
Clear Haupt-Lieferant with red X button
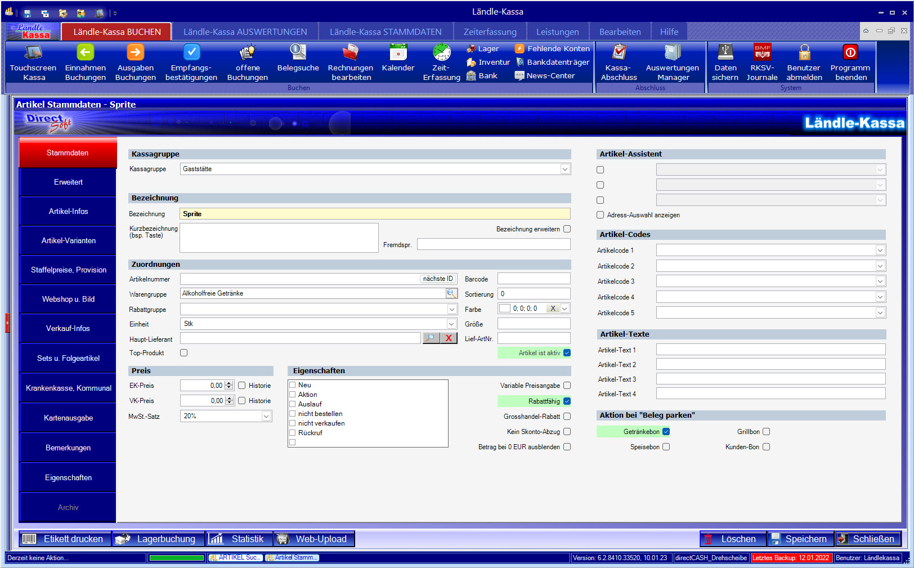449,338
